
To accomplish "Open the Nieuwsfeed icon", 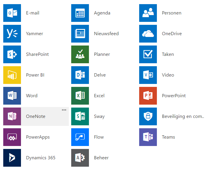I will (80, 34).
